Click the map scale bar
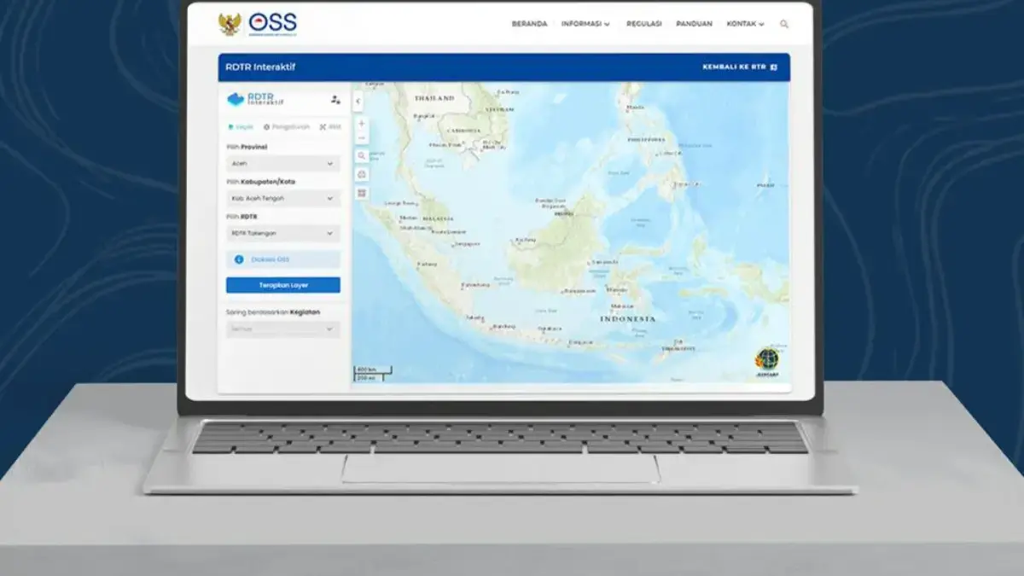The image size is (1024, 576). coord(373,374)
